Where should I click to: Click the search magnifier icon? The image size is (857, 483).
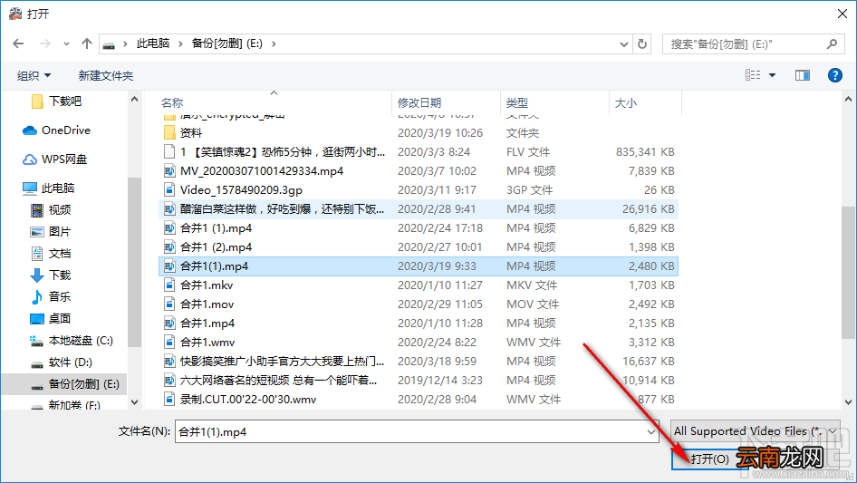tap(832, 43)
